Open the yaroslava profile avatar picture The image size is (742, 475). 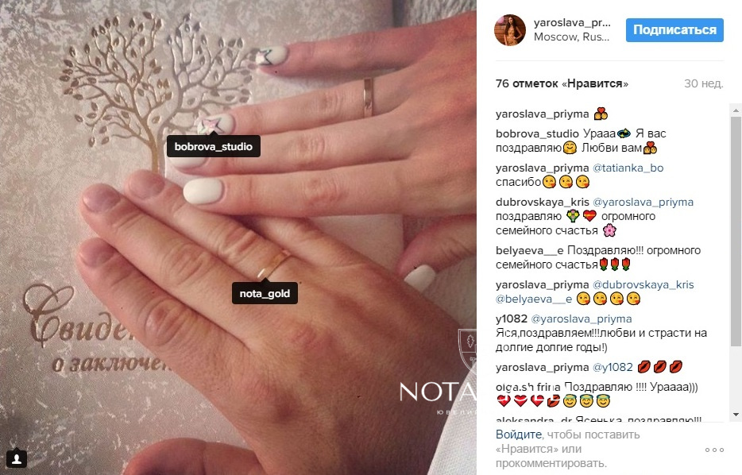coord(510,30)
